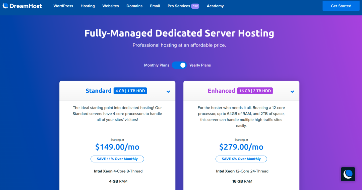
Task: Open the Websites menu
Action: pyautogui.click(x=111, y=6)
